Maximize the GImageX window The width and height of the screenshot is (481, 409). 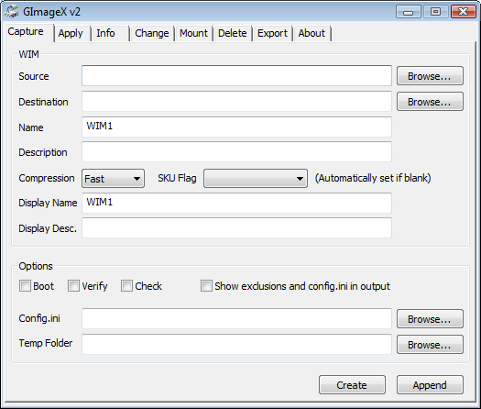[x=435, y=12]
